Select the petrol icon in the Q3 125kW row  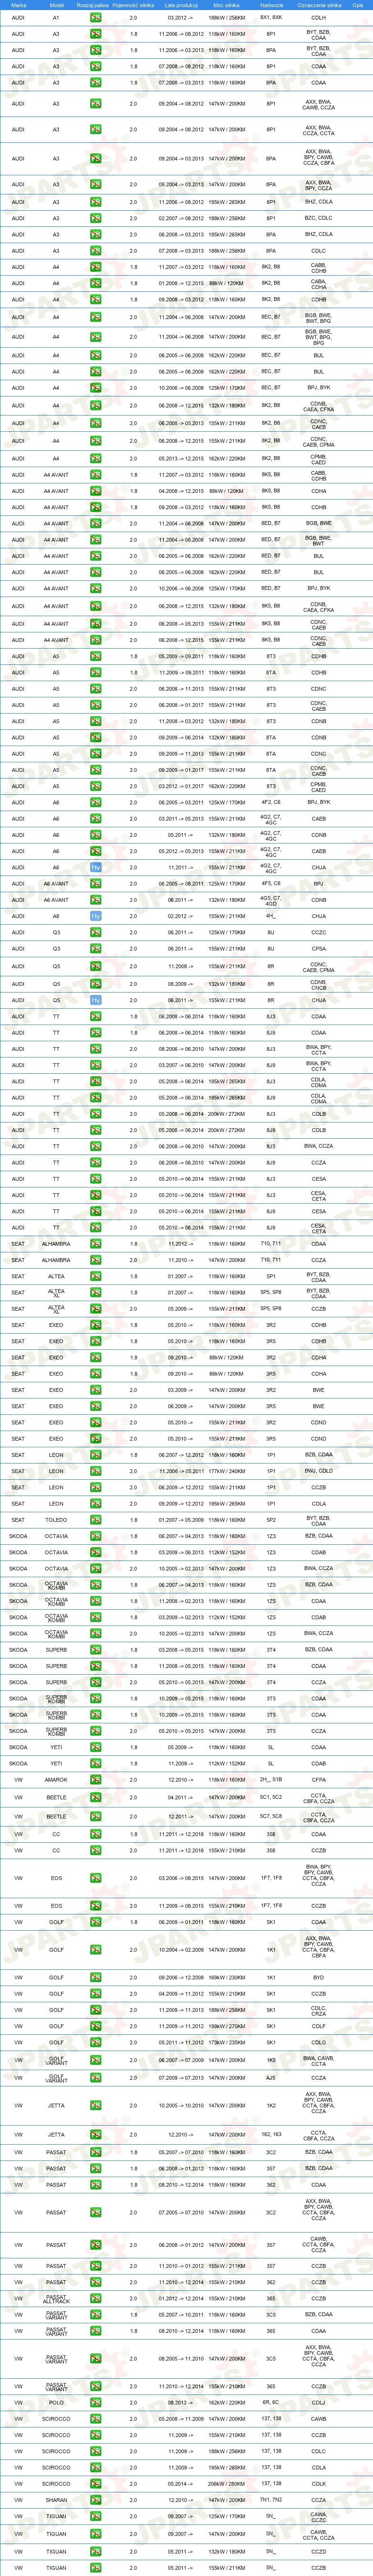pyautogui.click(x=96, y=932)
